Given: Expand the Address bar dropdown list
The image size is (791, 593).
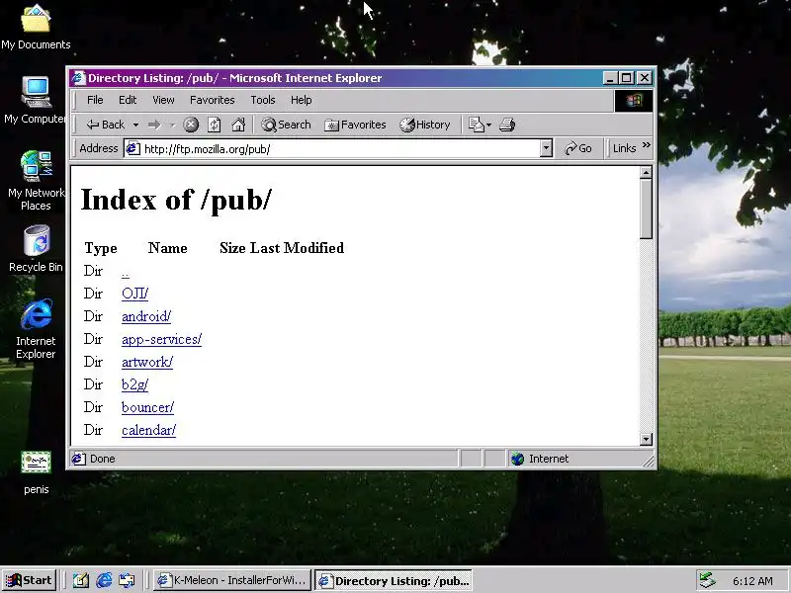Looking at the screenshot, I should pyautogui.click(x=546, y=149).
